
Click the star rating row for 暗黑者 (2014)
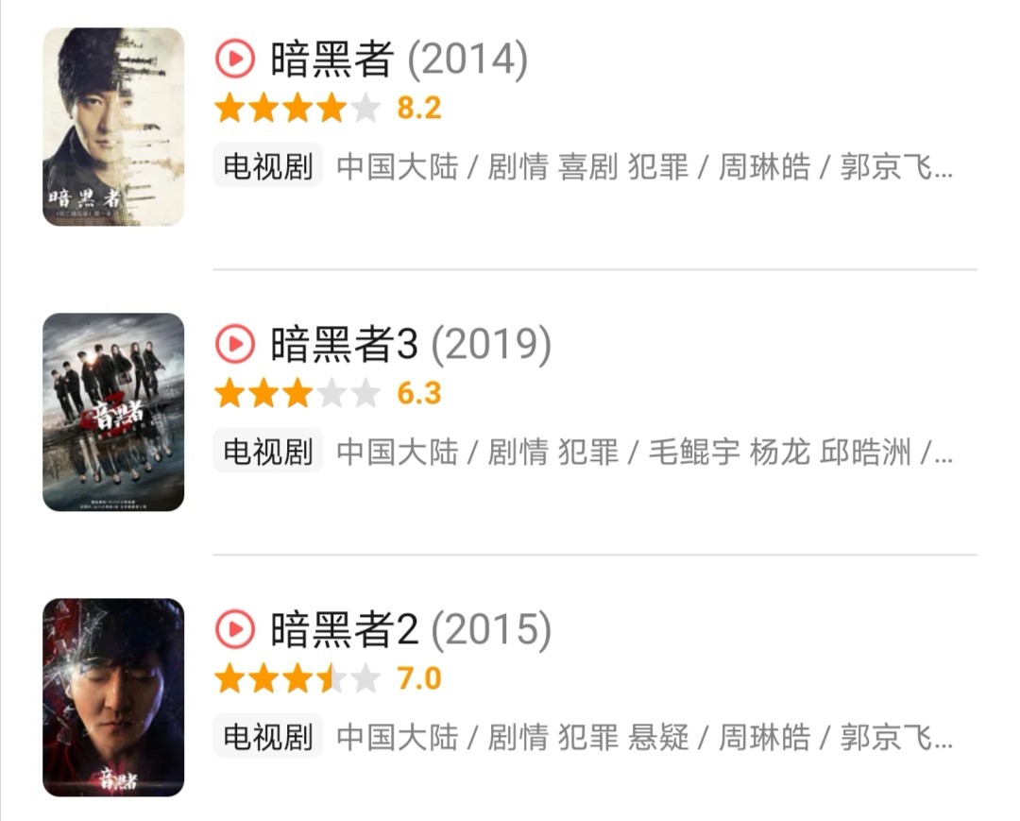(297, 109)
